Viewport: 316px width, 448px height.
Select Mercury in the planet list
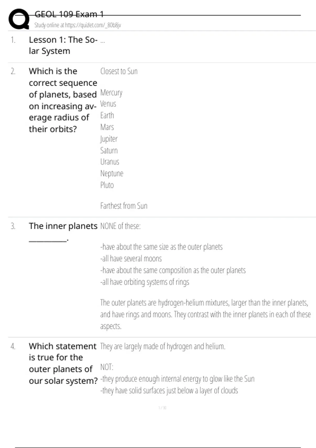click(x=111, y=93)
